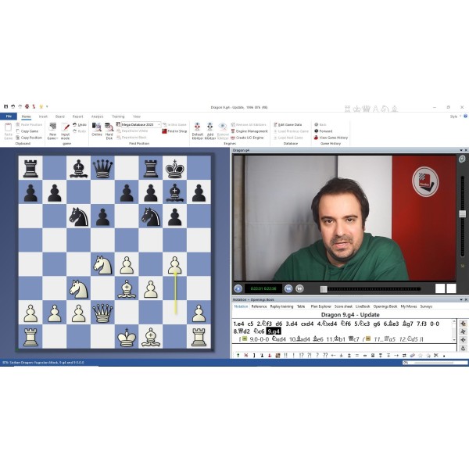Click Create UCI Engine button
This screenshot has width=469, height=469.
(247, 138)
